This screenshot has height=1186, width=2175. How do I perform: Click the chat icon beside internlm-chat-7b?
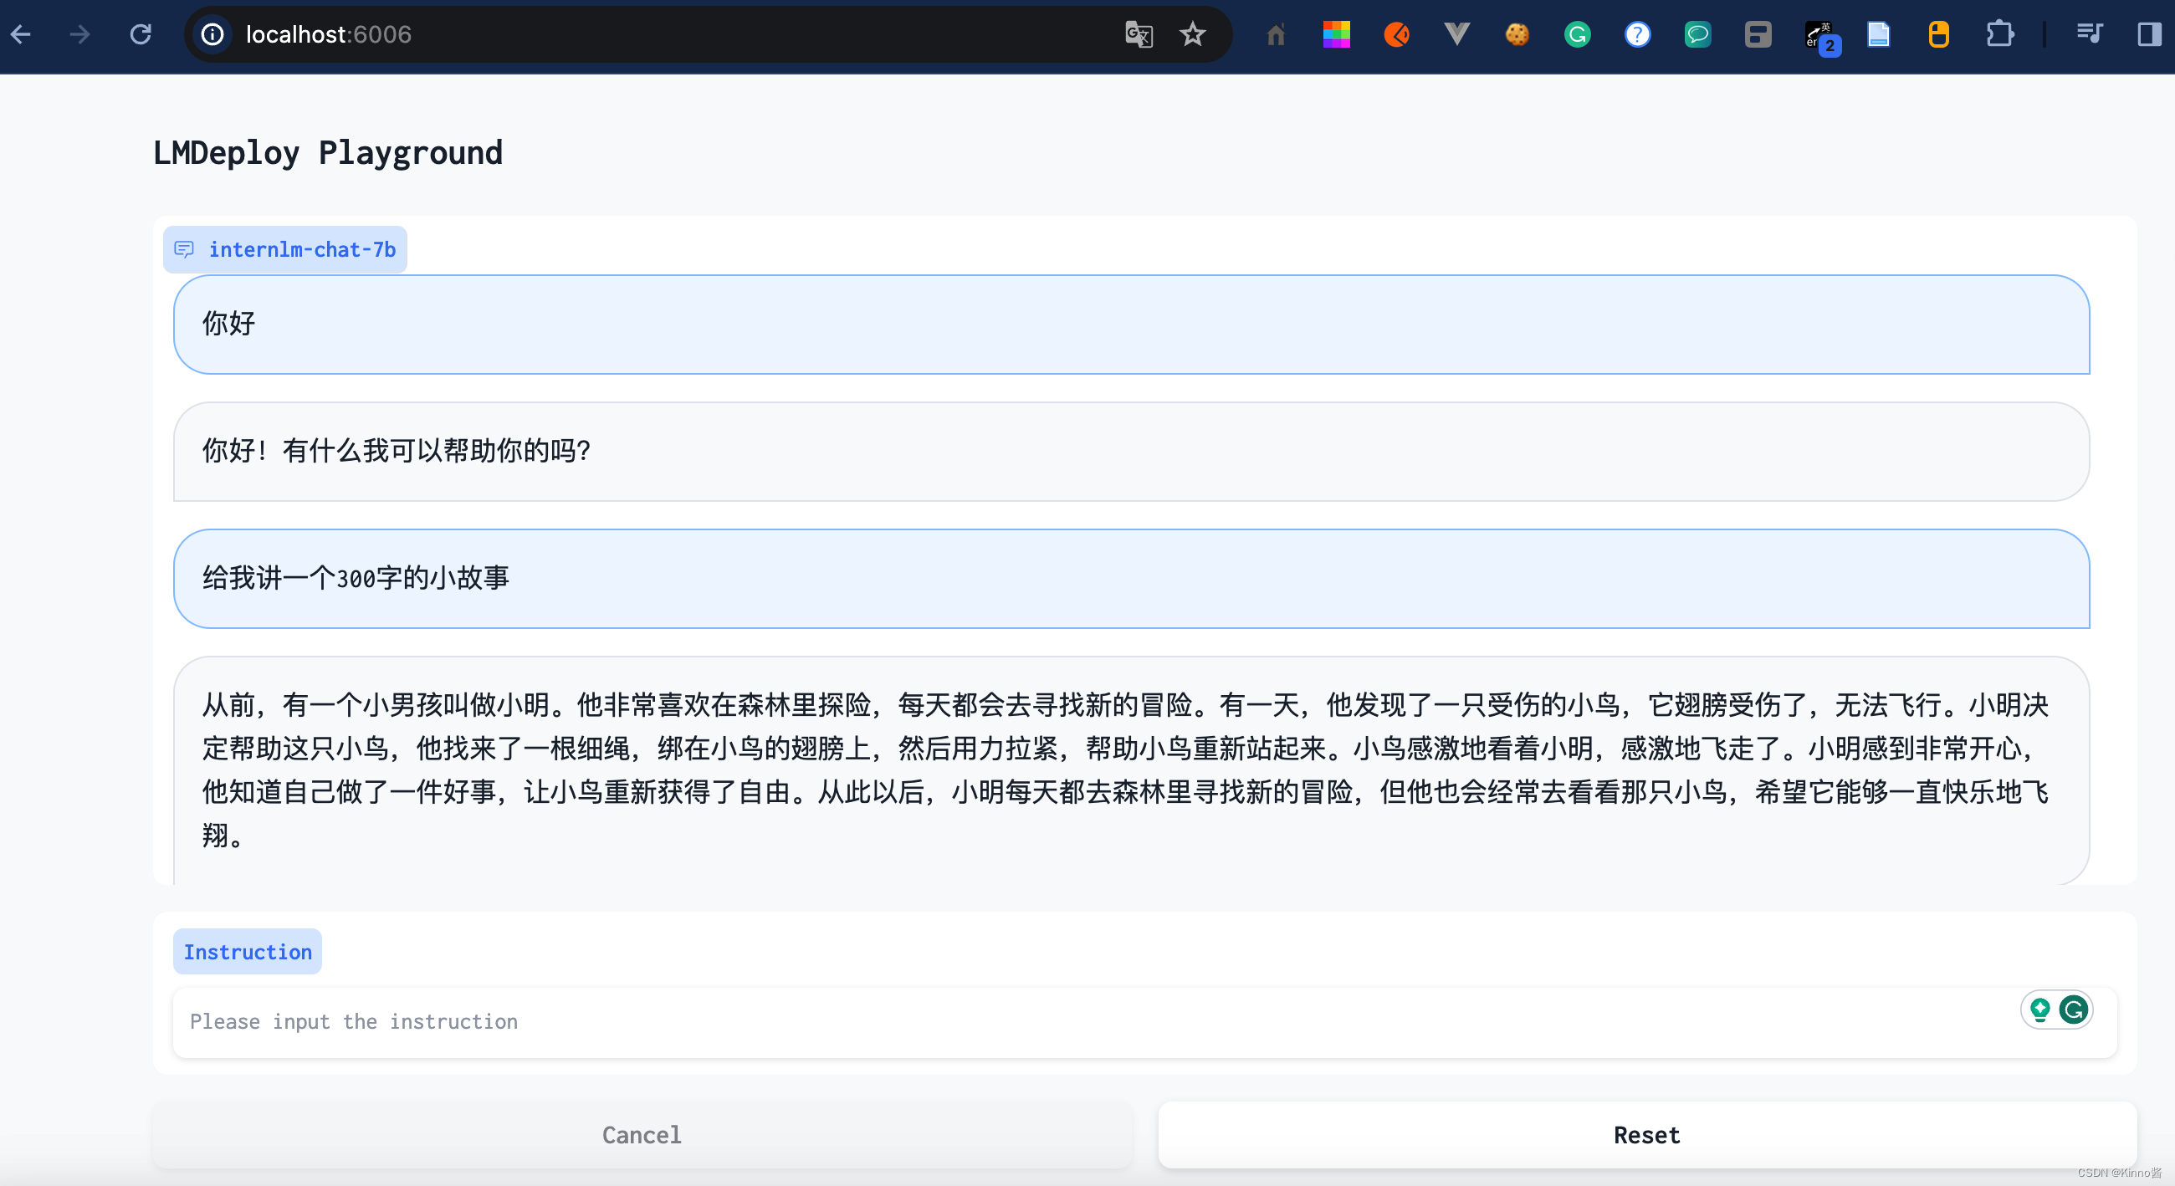[x=184, y=250]
